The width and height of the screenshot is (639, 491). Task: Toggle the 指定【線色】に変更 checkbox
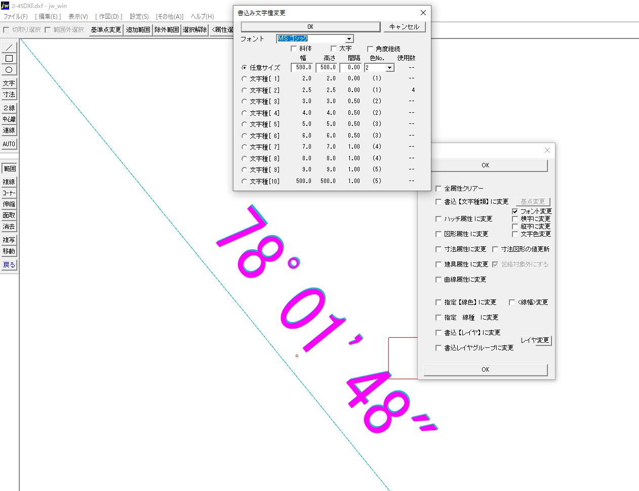pos(438,302)
